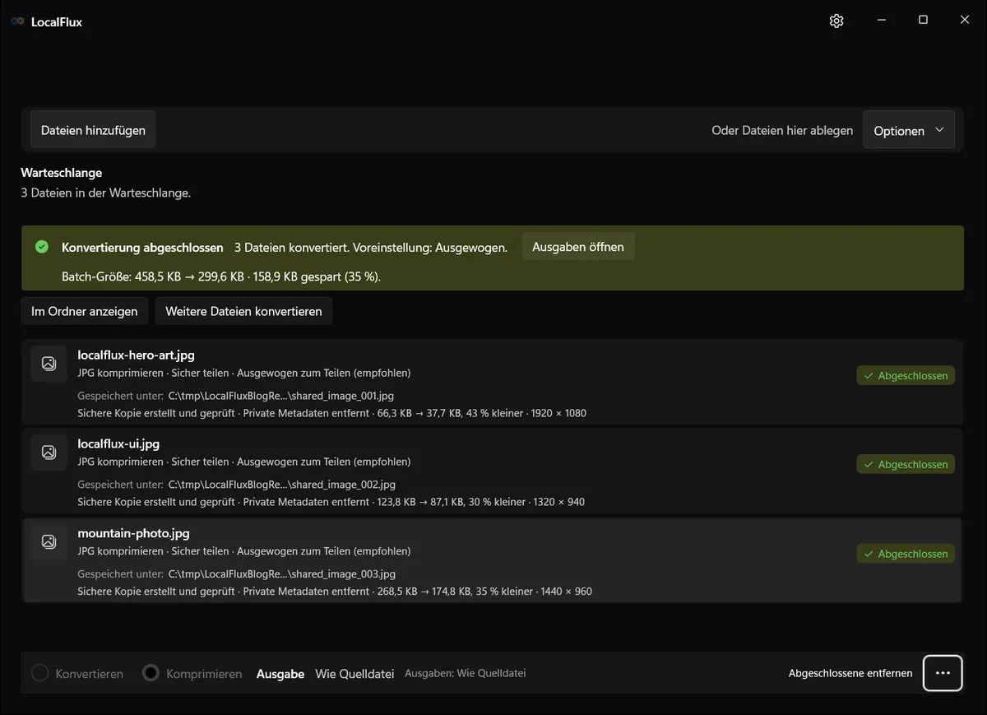Click the image icon for localflux-ui.jpg
Screen dimensions: 987x715
49,453
